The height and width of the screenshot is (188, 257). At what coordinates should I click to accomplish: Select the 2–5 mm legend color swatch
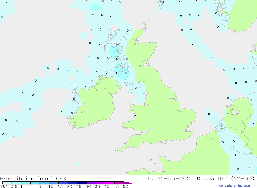click(x=35, y=183)
